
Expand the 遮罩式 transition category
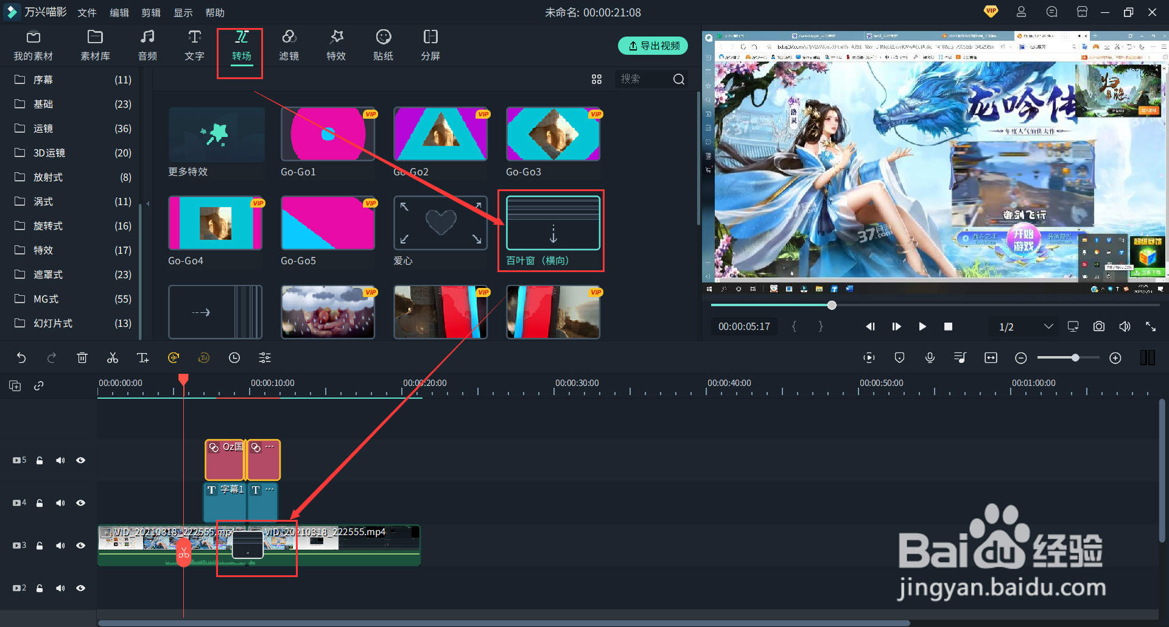pyautogui.click(x=73, y=275)
